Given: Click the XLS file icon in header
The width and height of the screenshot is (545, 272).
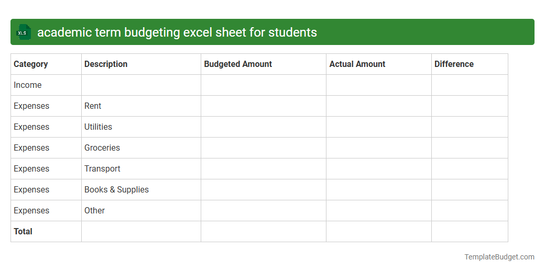Looking at the screenshot, I should [23, 32].
